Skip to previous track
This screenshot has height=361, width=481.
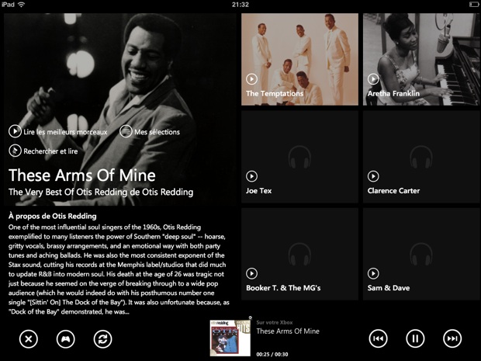(x=378, y=338)
